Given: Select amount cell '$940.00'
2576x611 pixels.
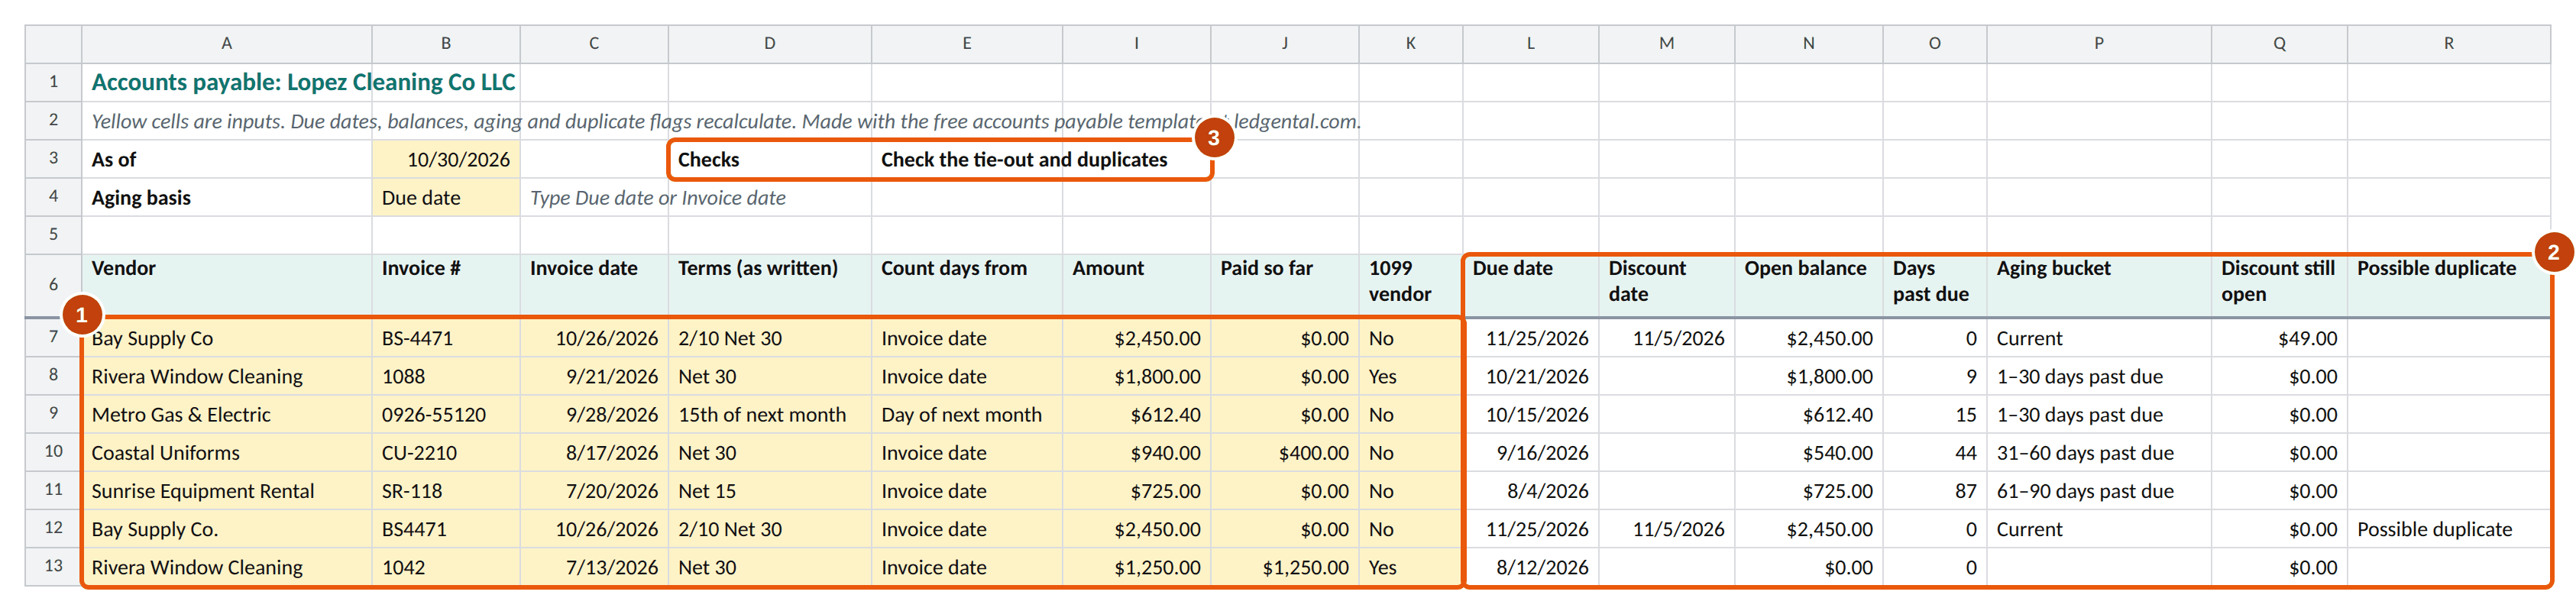Looking at the screenshot, I should (1136, 452).
